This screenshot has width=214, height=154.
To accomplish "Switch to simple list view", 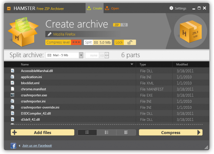I will point(87,132).
